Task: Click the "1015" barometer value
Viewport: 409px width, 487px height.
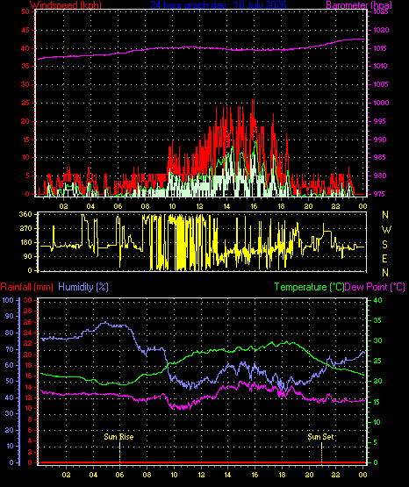Action: click(381, 48)
